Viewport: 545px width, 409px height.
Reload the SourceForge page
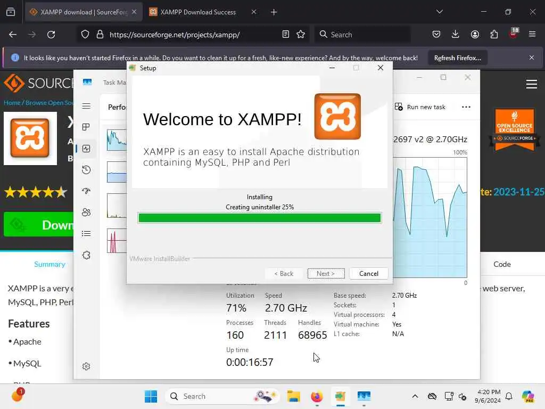click(x=51, y=35)
